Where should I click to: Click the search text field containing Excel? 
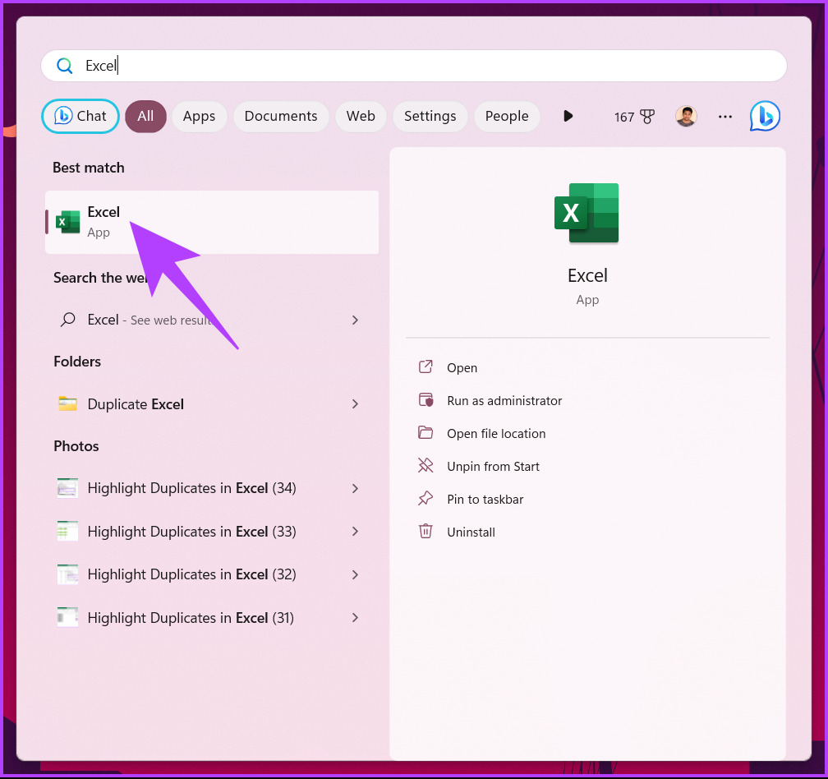(414, 66)
